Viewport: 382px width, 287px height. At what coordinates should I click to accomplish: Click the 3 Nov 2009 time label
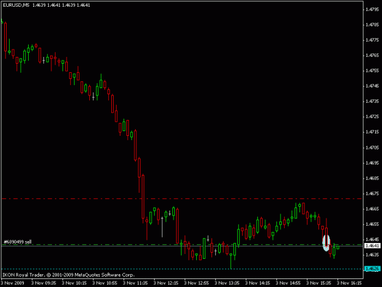[x=13, y=283]
